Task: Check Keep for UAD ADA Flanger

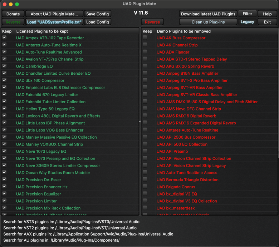Action: click(145, 52)
